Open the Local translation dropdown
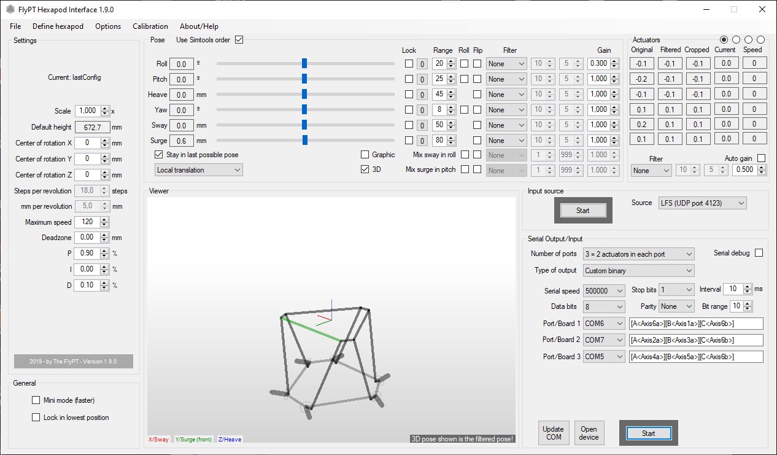This screenshot has width=777, height=455. point(199,170)
